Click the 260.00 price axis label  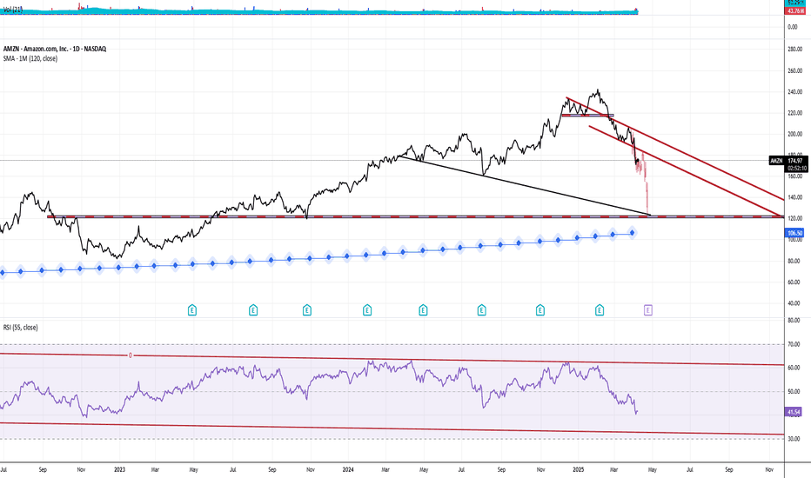(x=795, y=70)
